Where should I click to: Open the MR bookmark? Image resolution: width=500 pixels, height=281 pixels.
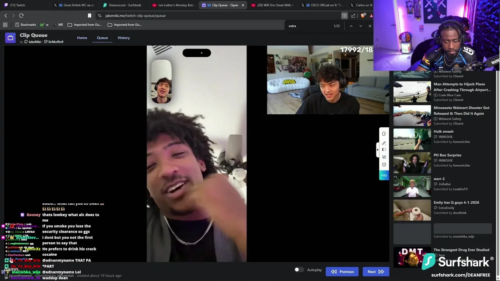click(58, 25)
